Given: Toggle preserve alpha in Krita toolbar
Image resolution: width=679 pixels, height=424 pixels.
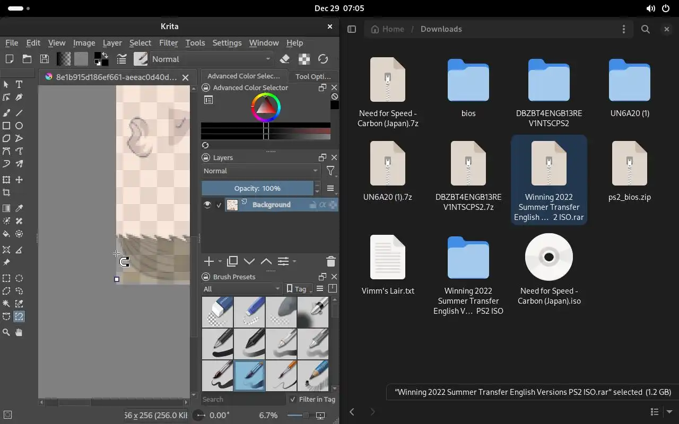Looking at the screenshot, I should coord(304,59).
